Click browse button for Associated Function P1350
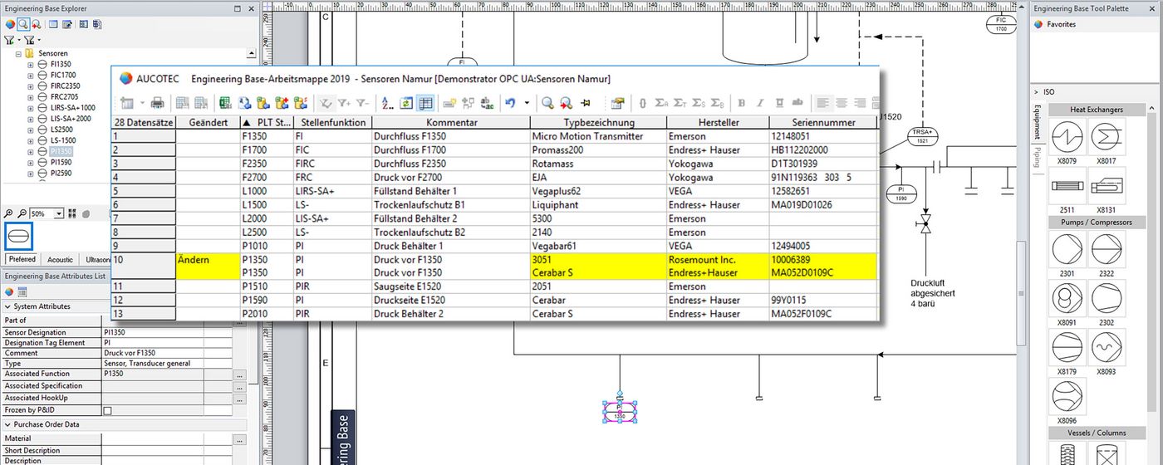 [239, 374]
